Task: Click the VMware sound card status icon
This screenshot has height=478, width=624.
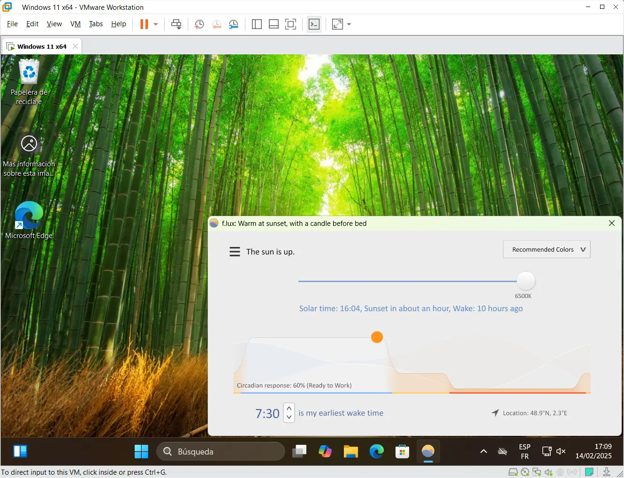Action: 548,472
